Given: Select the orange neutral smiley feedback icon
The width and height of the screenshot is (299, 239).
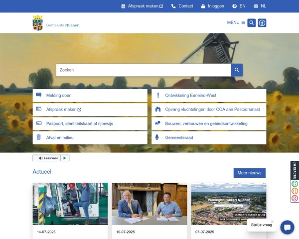Looking at the screenshot, I should click(295, 191).
